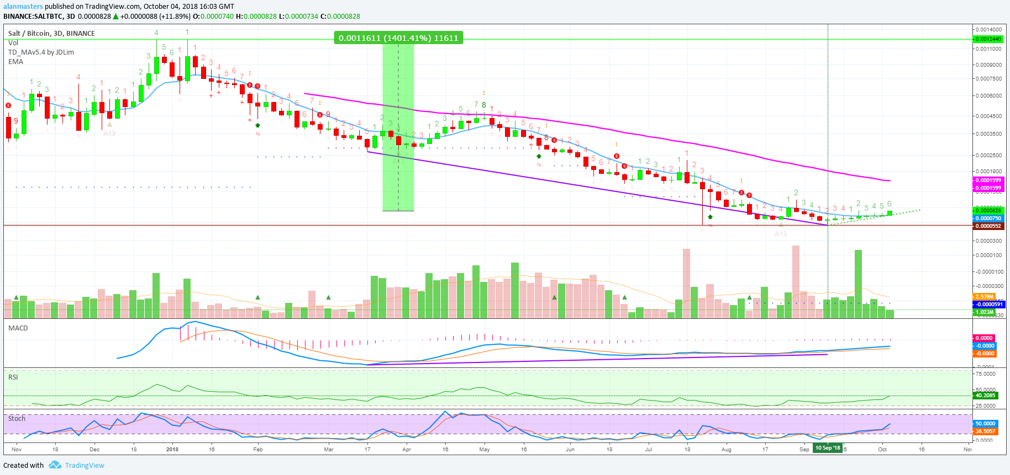
Task: Click the 0.0014000 price axis label
Action: 989,29
